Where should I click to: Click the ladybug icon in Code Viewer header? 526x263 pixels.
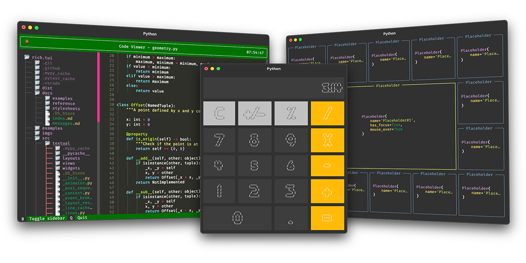tap(27, 42)
